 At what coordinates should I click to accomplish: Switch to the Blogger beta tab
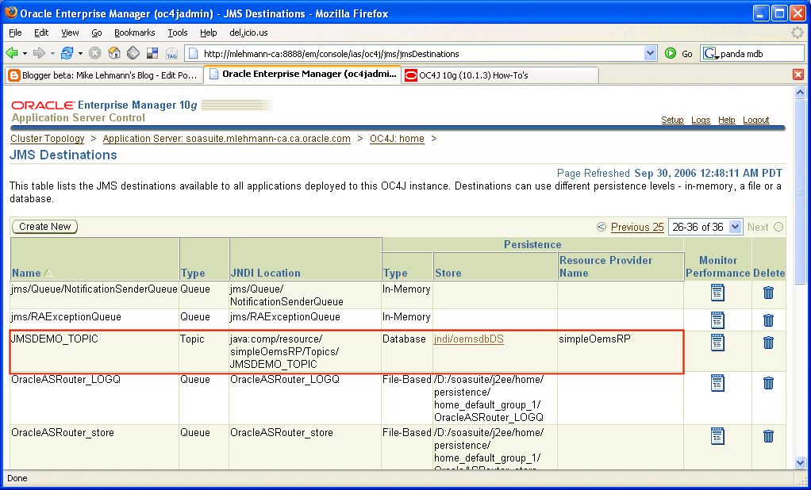[x=103, y=75]
